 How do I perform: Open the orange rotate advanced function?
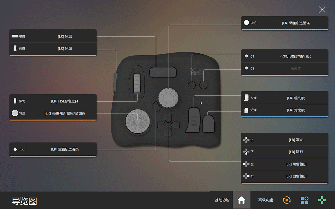coord(287,200)
